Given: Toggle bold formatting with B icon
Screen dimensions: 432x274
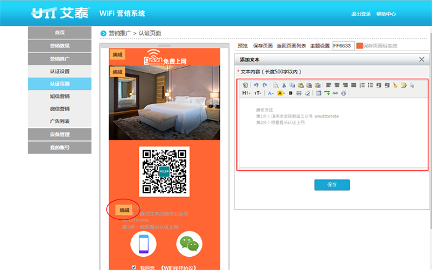Looking at the screenshot, I should [x=291, y=93].
